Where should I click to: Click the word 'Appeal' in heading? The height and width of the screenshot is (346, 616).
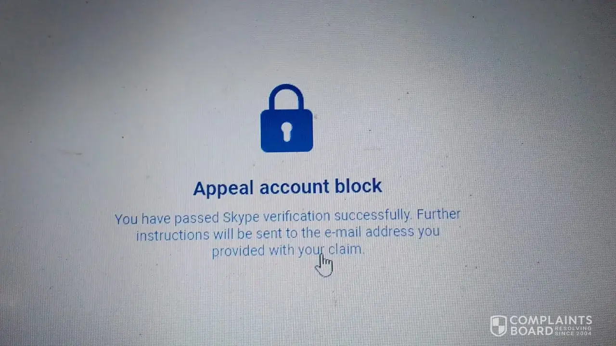[224, 188]
